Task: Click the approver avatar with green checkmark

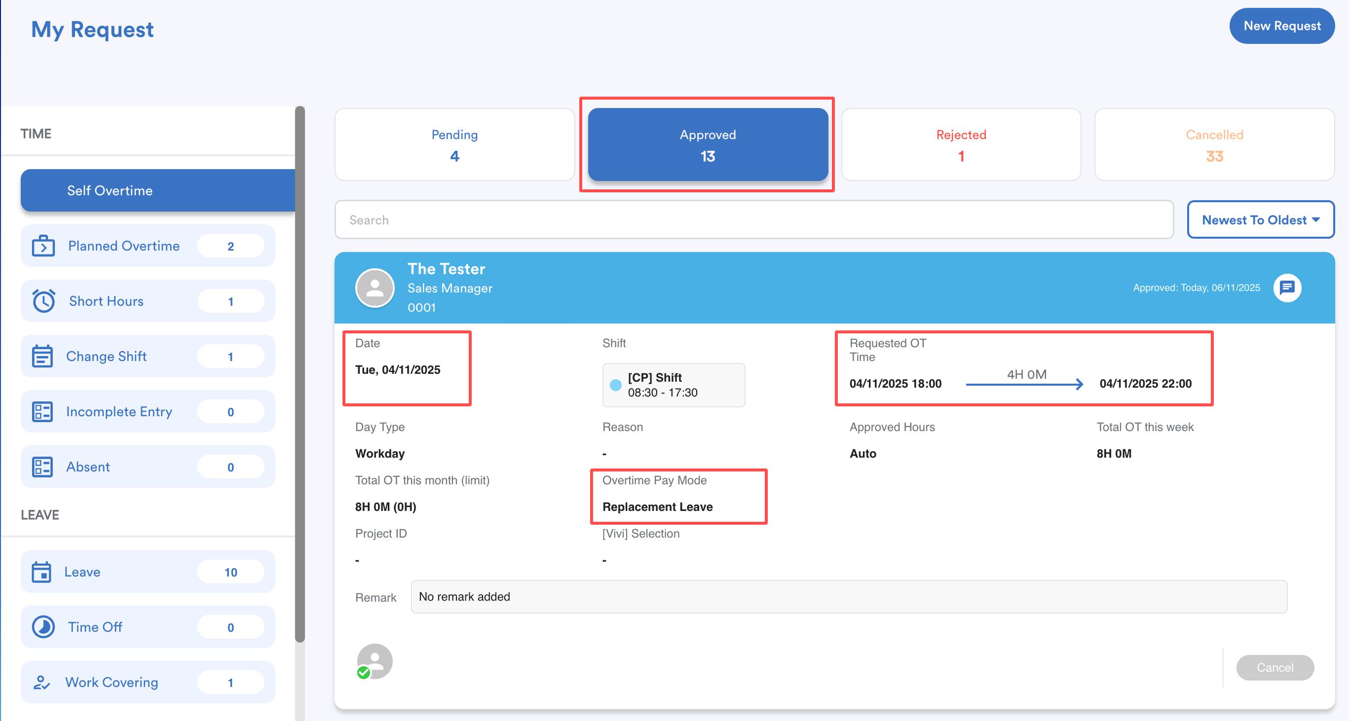Action: 374,661
